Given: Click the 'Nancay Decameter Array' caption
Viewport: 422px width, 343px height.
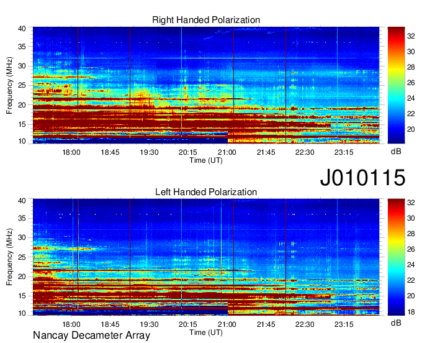Looking at the screenshot, I should tap(91, 336).
